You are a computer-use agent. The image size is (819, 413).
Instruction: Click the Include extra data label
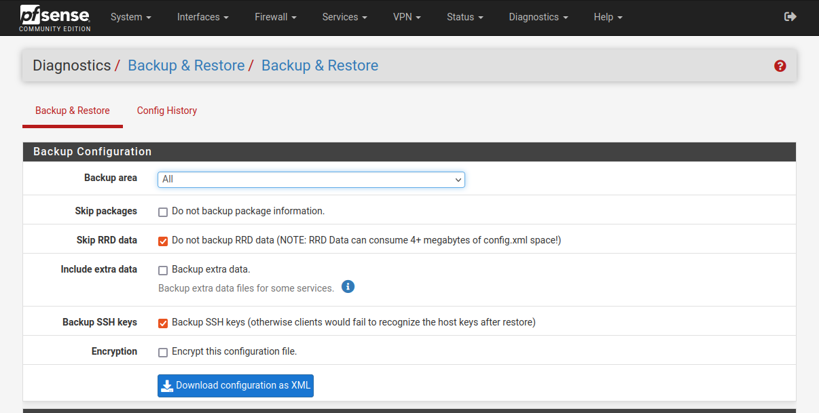tap(99, 269)
